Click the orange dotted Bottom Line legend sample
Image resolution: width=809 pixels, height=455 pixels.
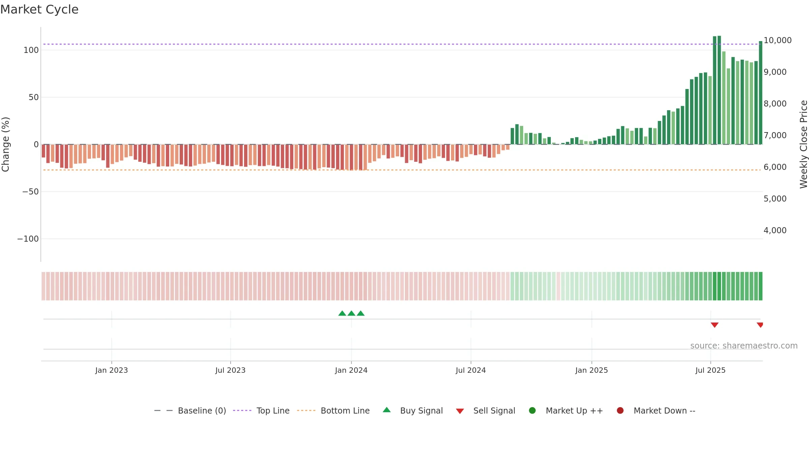(306, 411)
